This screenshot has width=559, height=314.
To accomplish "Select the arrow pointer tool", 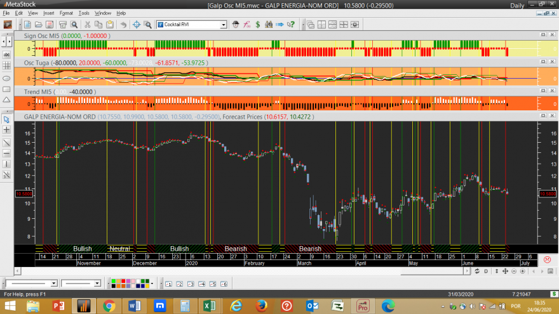I will pyautogui.click(x=6, y=119).
